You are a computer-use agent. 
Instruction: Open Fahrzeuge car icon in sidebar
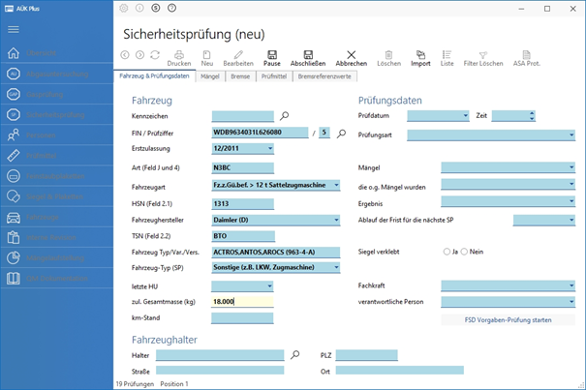click(x=14, y=218)
